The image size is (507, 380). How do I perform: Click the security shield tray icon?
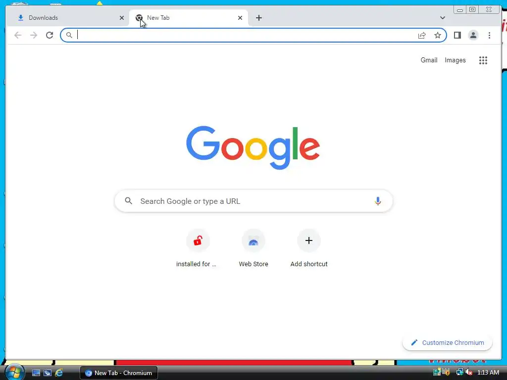446,372
